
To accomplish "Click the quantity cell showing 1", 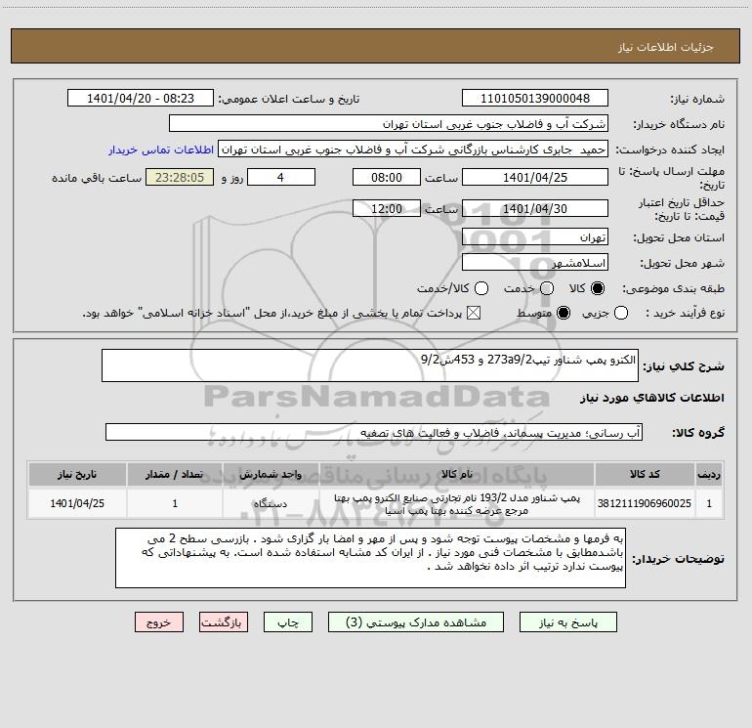I will 175,503.
